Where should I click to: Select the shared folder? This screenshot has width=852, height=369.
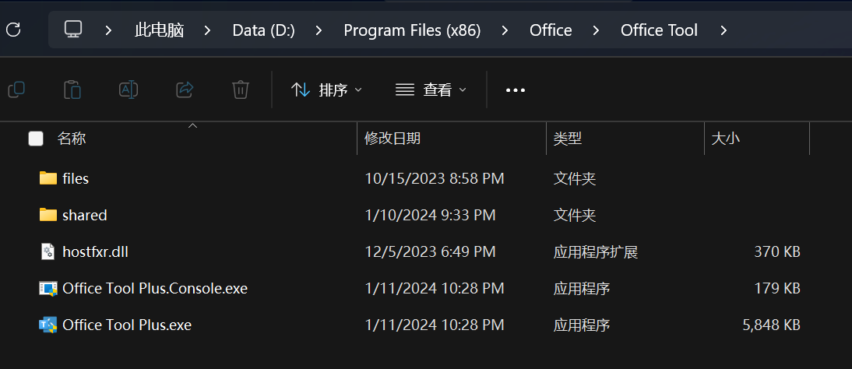click(84, 215)
